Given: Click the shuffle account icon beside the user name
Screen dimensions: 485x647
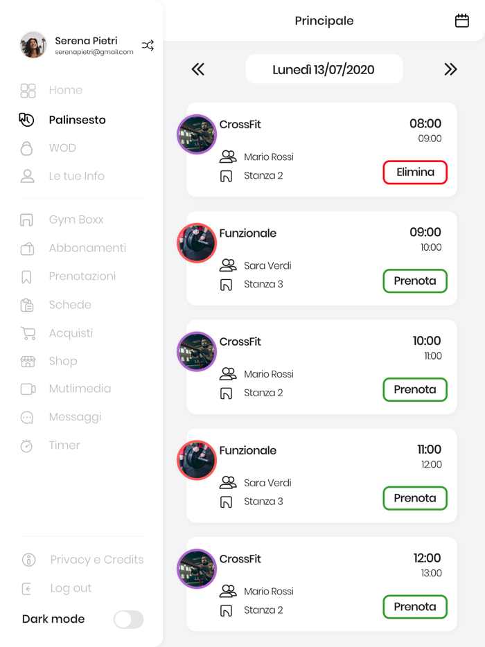Looking at the screenshot, I should 148,46.
